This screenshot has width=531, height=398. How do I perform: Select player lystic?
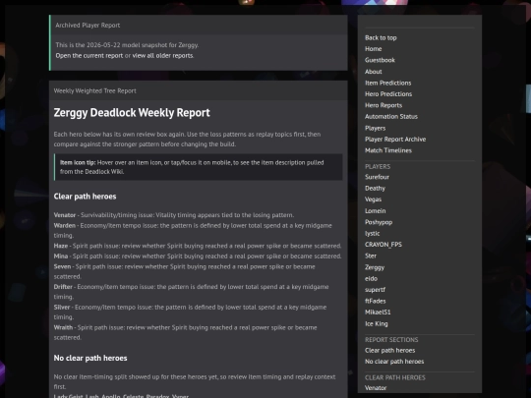(x=372, y=234)
